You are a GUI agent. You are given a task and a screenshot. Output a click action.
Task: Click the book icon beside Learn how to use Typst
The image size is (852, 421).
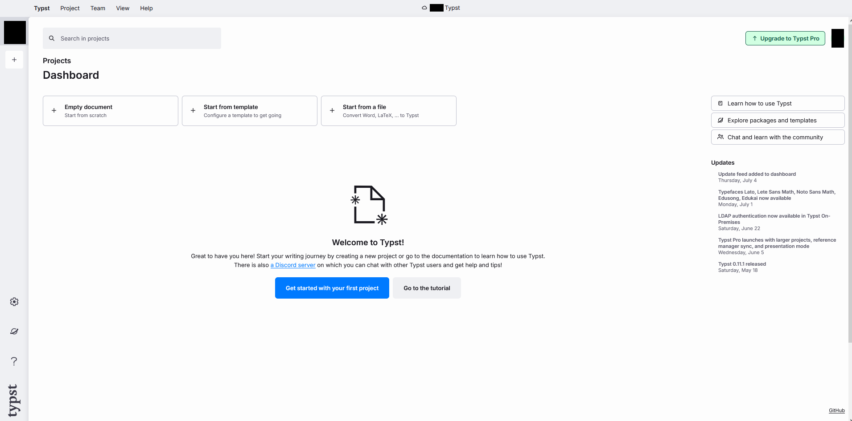coord(720,103)
